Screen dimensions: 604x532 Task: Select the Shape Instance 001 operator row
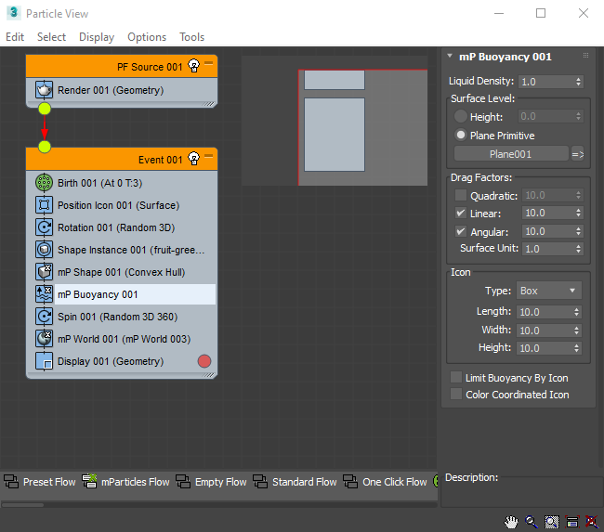pos(124,250)
